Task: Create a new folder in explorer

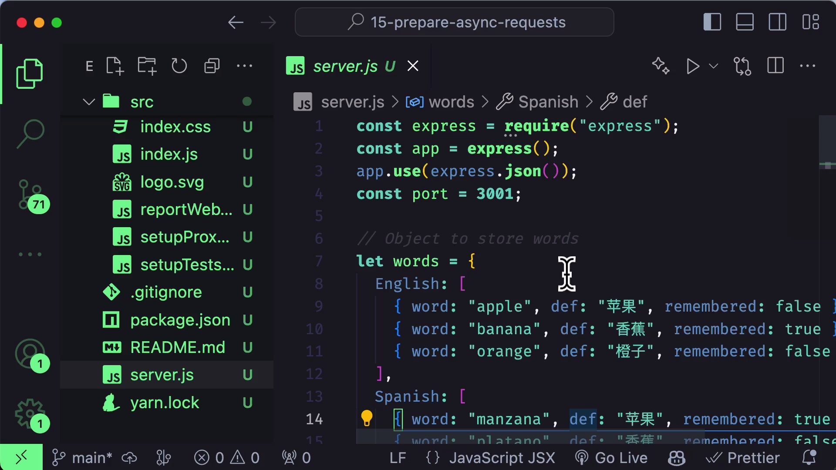Action: pyautogui.click(x=147, y=66)
